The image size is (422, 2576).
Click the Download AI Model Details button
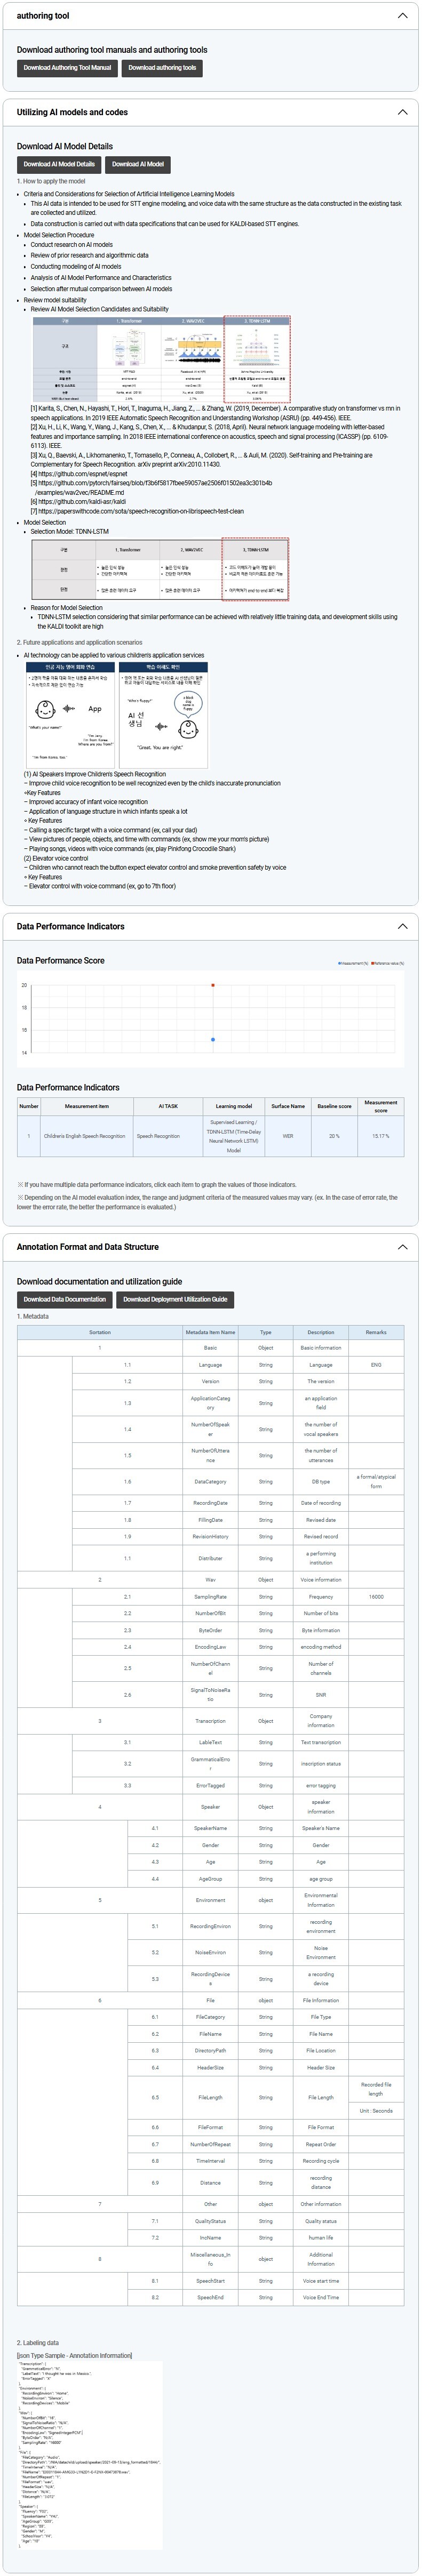[x=59, y=164]
